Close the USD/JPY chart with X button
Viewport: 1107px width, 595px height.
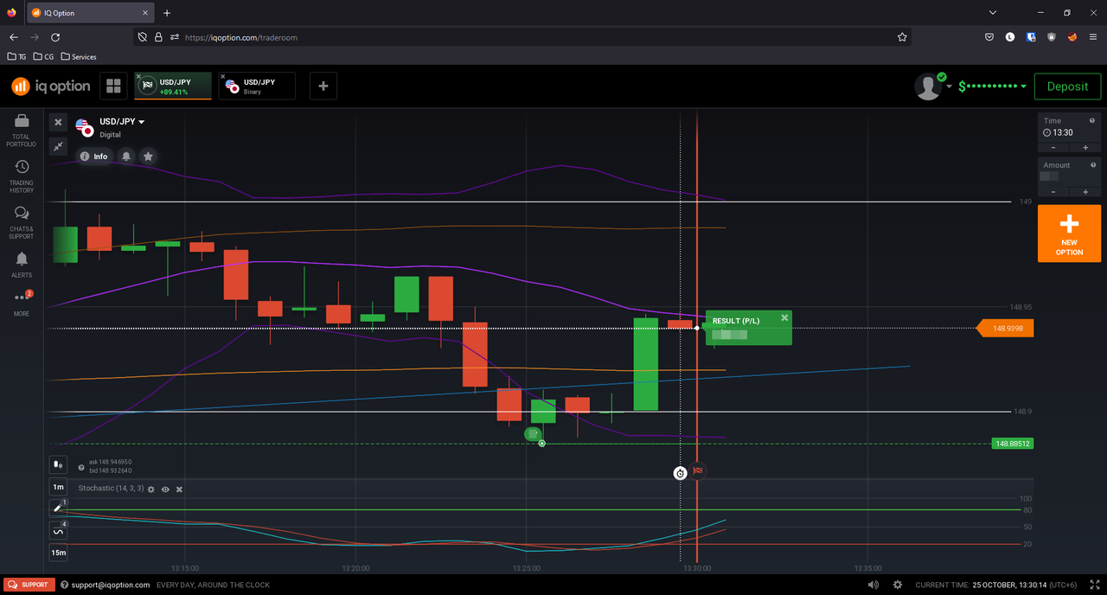tap(58, 122)
